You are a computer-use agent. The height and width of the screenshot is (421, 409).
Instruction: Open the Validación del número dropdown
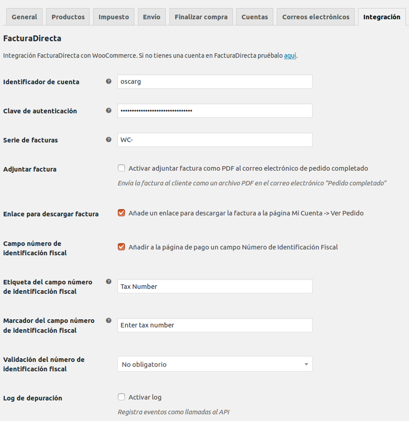pyautogui.click(x=215, y=364)
